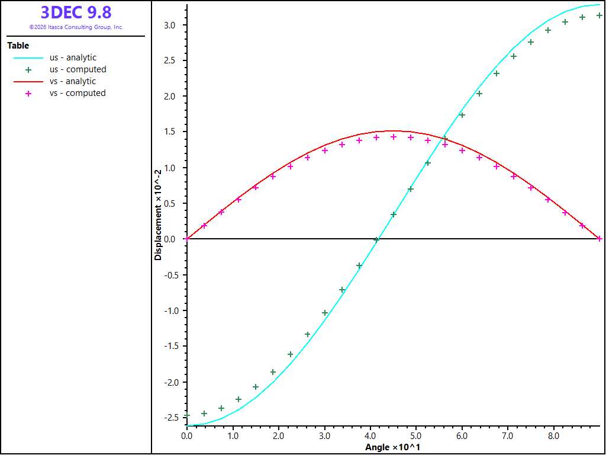
Task: Select the 'us - analytic' legend label
Action: pos(73,57)
